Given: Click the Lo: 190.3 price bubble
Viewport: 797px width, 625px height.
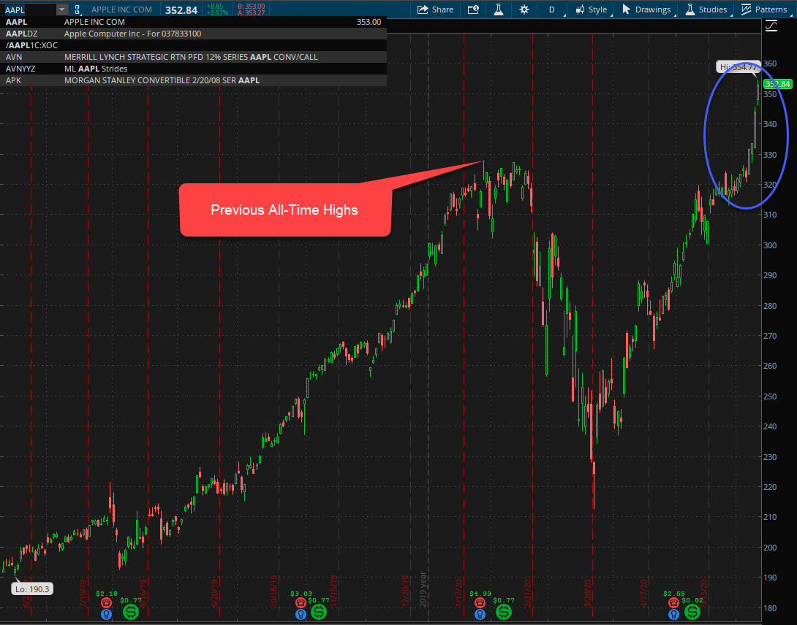Looking at the screenshot, I should 32,589.
